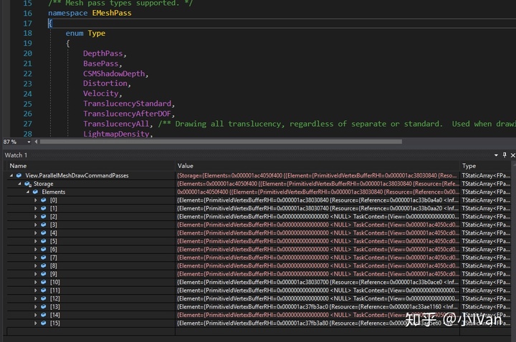Click the CSMShadowDepth enum entry
516x342 pixels.
coord(114,74)
